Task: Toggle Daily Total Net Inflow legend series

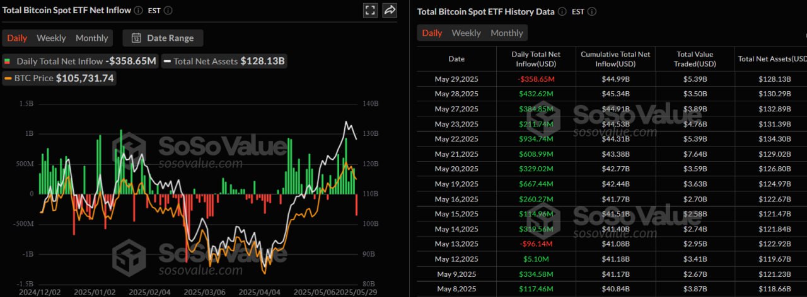Action: [x=81, y=61]
